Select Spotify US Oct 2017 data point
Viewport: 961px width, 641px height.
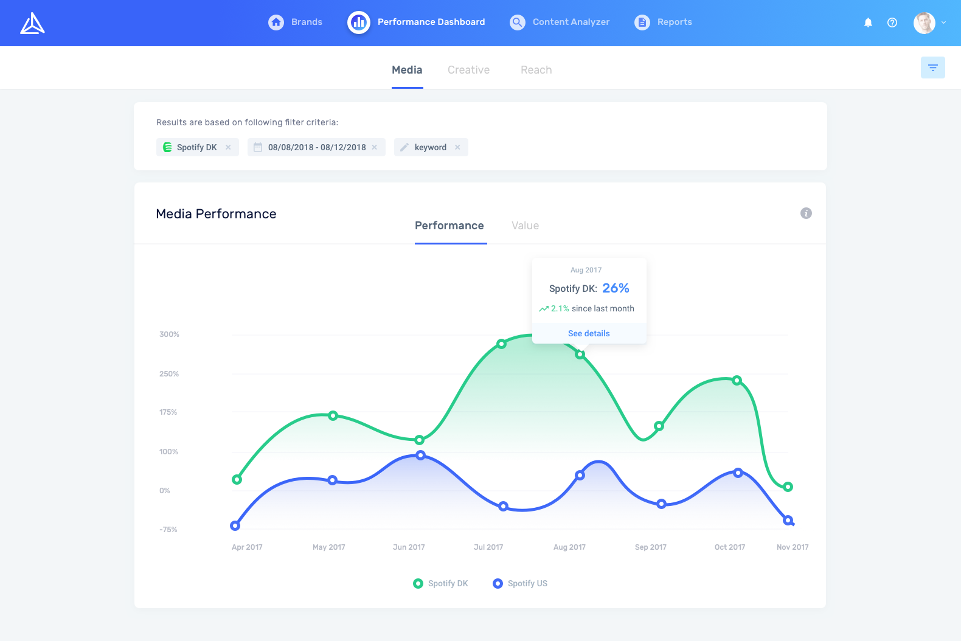[x=738, y=473]
